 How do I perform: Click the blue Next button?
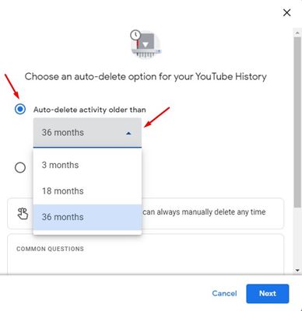(x=268, y=294)
